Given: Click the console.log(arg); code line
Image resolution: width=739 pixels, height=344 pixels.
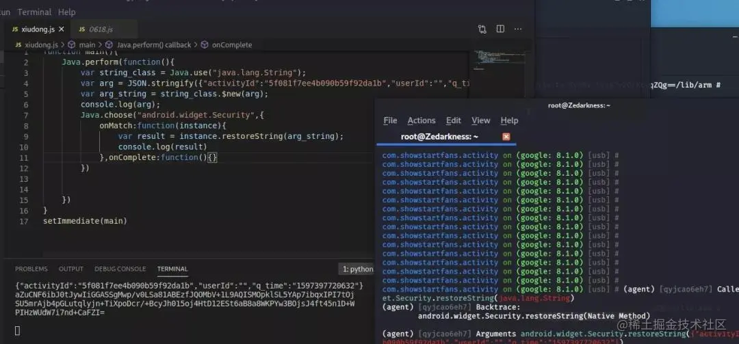Looking at the screenshot, I should (x=120, y=105).
